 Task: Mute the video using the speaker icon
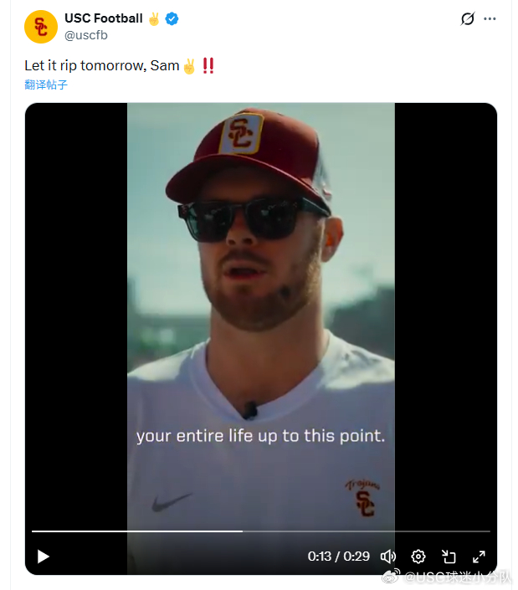[x=387, y=557]
